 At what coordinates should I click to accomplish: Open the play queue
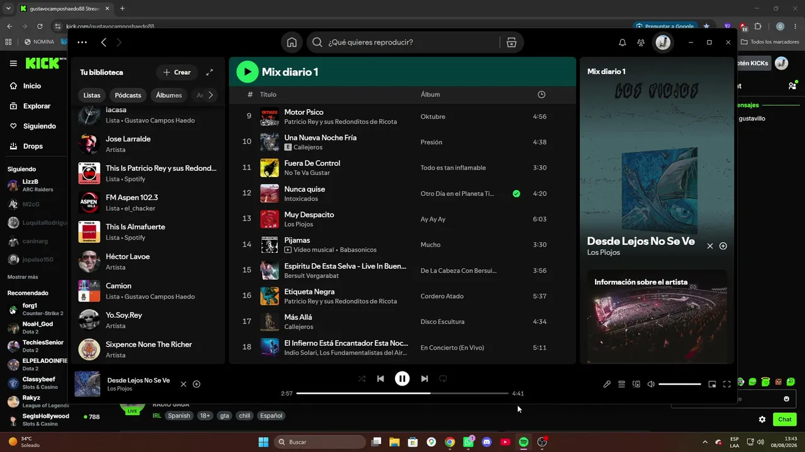click(x=621, y=384)
